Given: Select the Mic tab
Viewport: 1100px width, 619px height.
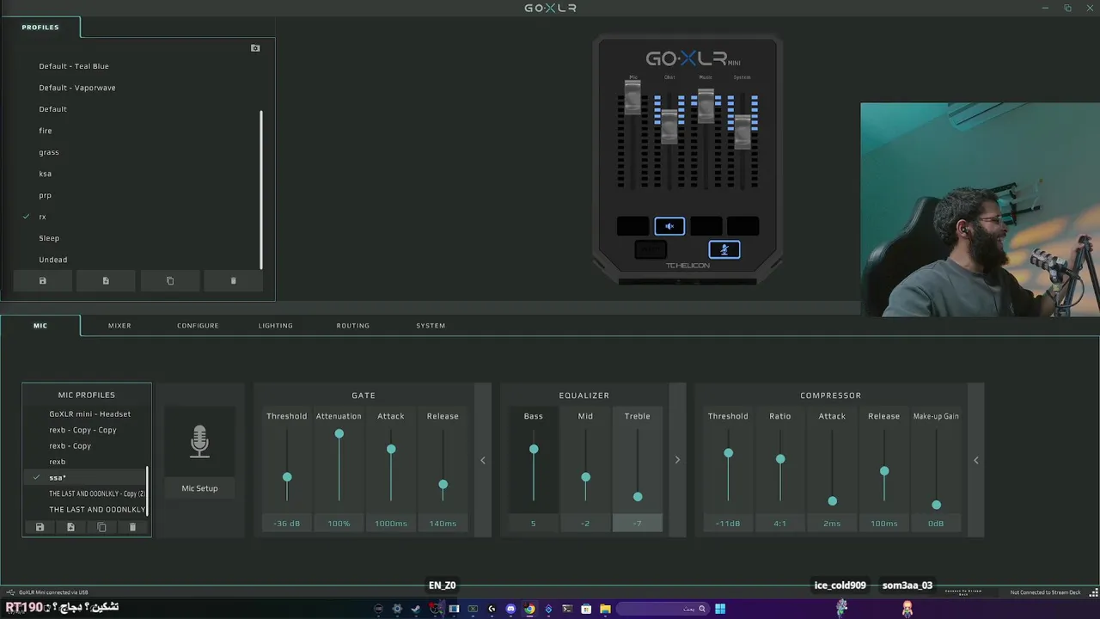Looking at the screenshot, I should 40,326.
